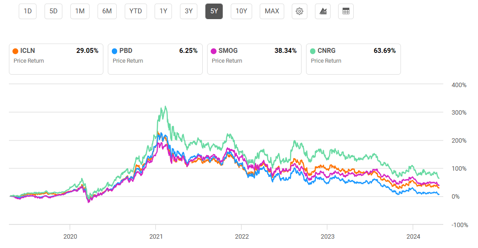Select the 5D time range

[x=53, y=11]
